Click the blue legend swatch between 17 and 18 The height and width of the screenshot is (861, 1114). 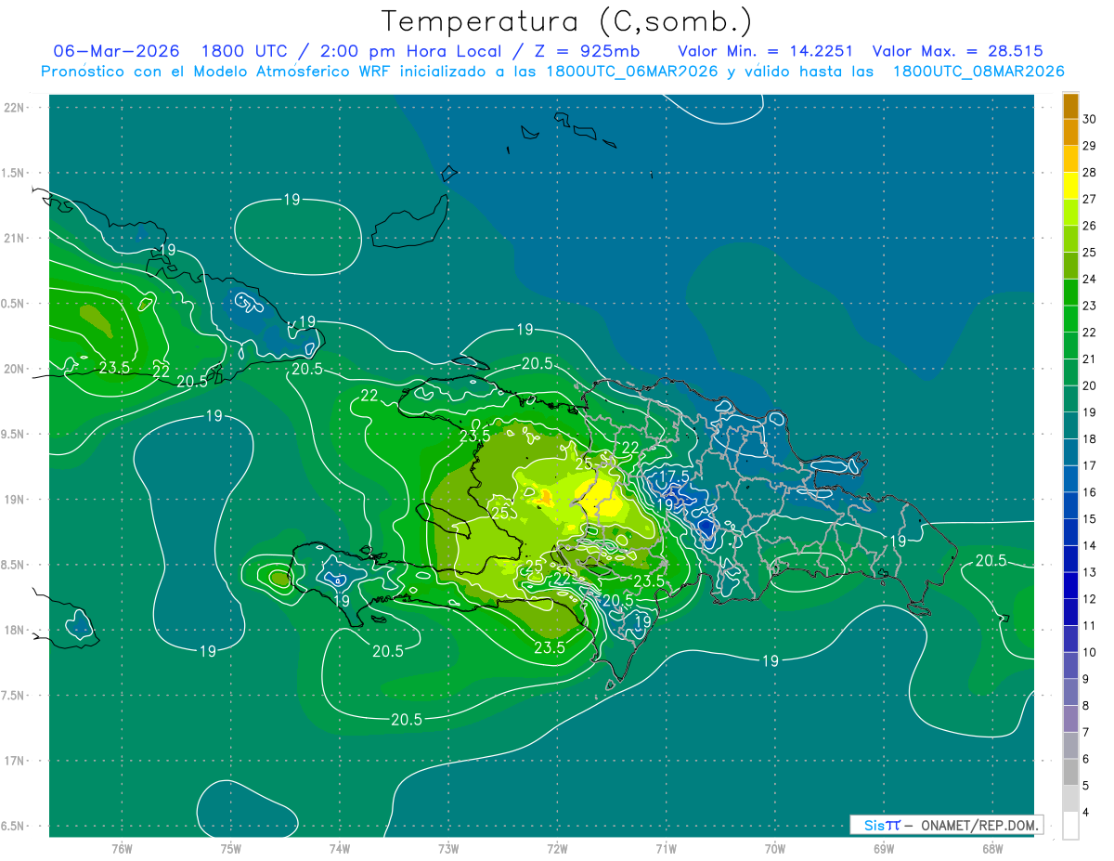click(x=1070, y=452)
